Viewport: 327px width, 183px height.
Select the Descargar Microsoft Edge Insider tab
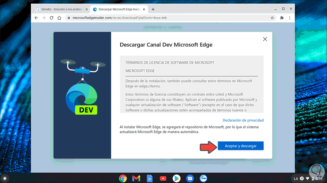coord(119,9)
